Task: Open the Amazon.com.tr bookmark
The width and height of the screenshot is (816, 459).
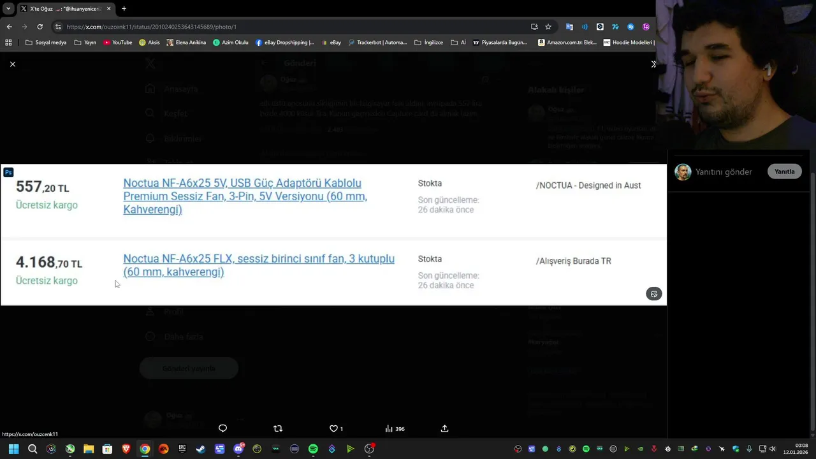Action: coord(567,42)
